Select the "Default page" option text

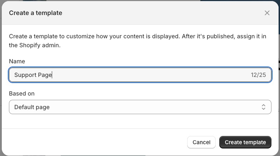[x=32, y=107]
